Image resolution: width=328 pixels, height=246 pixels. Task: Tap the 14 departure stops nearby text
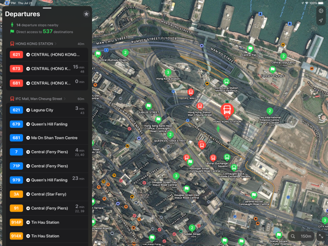coord(37,25)
